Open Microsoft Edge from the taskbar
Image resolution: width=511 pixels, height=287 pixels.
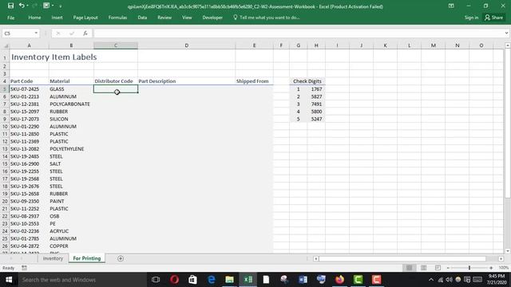tap(211, 280)
